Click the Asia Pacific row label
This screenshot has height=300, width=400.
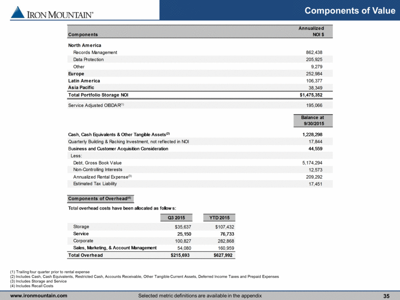(81, 88)
